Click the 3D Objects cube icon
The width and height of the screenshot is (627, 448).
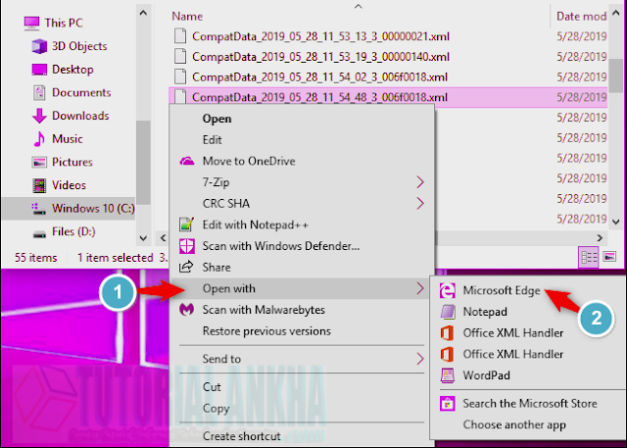click(x=39, y=46)
